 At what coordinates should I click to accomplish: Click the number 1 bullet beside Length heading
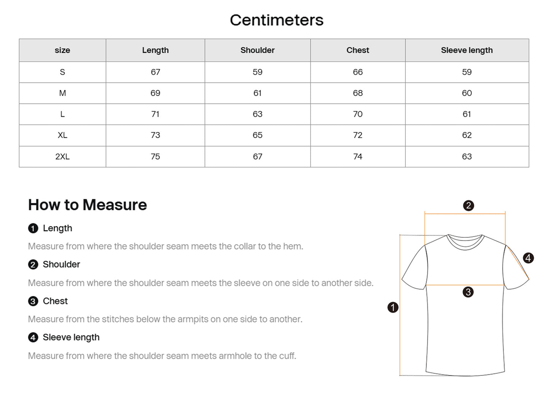click(33, 228)
